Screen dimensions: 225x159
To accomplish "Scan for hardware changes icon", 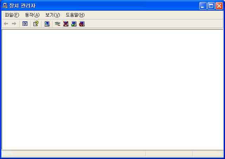I will click(47, 24).
